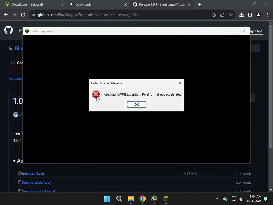Image resolution: width=273 pixels, height=205 pixels.
Task: Show hidden system tray icons
Action: click(x=216, y=199)
